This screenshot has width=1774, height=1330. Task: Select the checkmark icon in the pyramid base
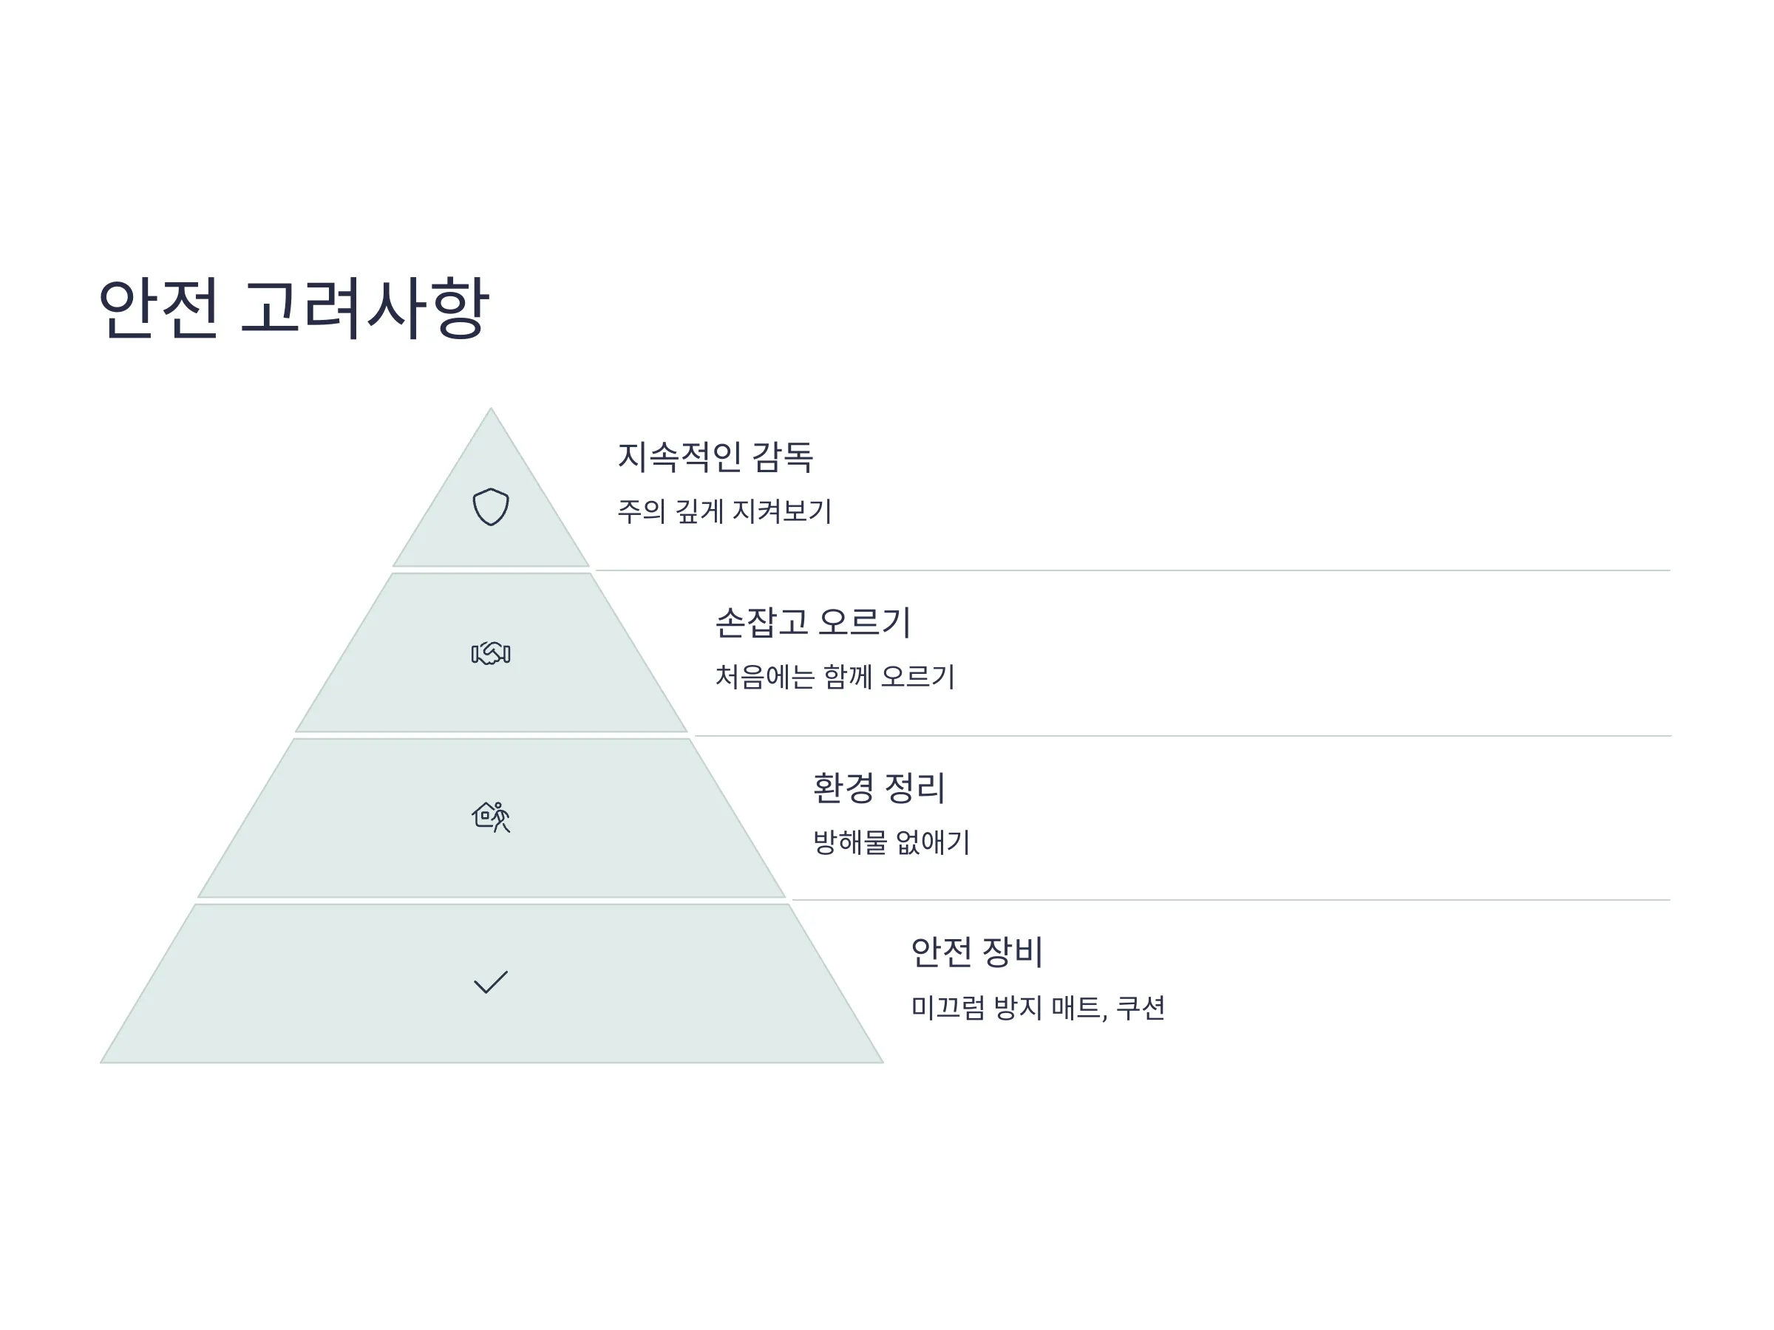[491, 982]
